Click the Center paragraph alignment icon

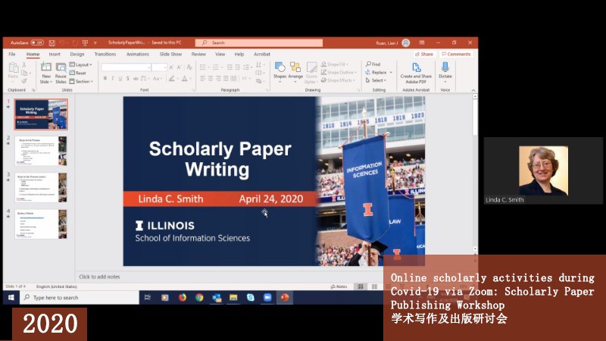(x=211, y=79)
